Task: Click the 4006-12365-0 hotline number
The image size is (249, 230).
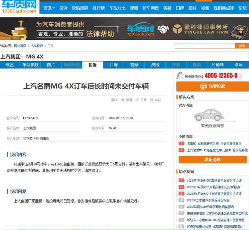Action: 221,75
